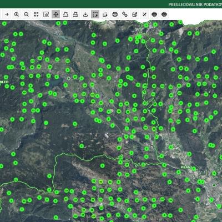Screen dimensions: 222x222
Task: Open the print map tool
Action: 115,14
